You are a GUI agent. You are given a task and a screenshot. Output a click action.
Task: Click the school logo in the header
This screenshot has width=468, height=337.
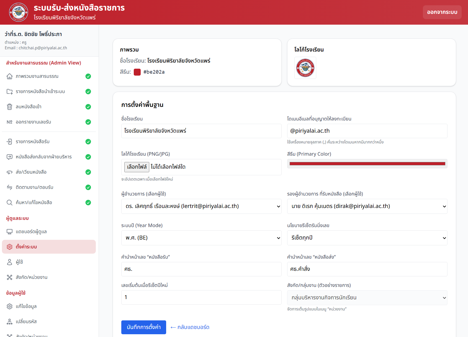point(19,12)
